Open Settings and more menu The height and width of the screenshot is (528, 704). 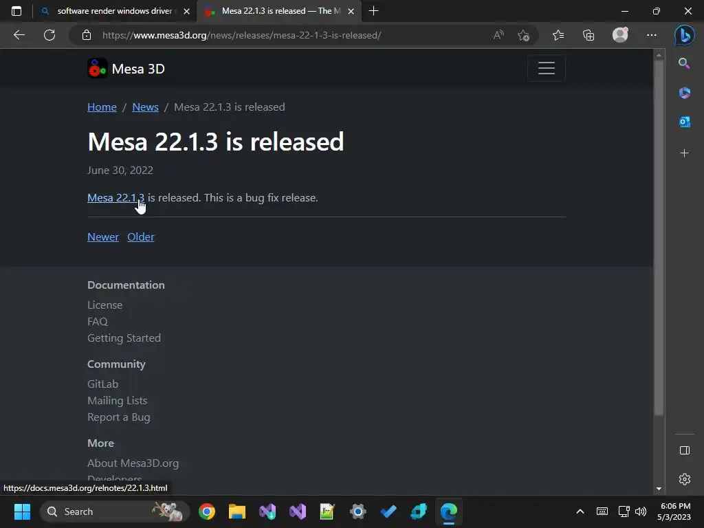(x=652, y=35)
